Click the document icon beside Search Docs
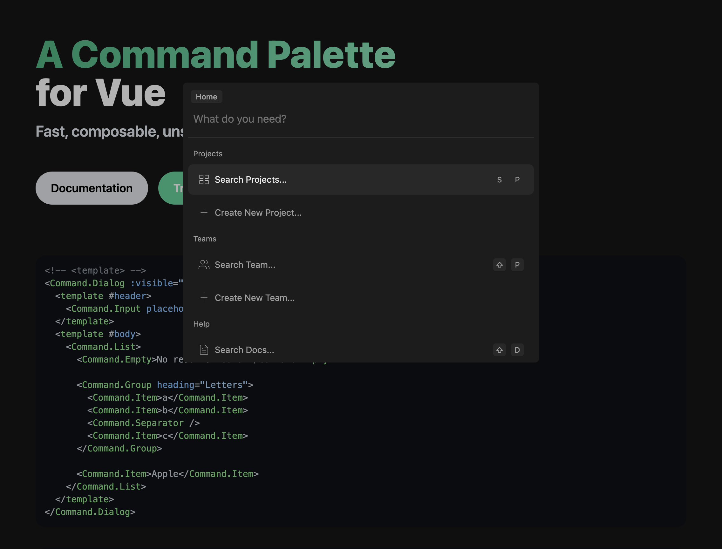This screenshot has width=722, height=549. tap(204, 350)
